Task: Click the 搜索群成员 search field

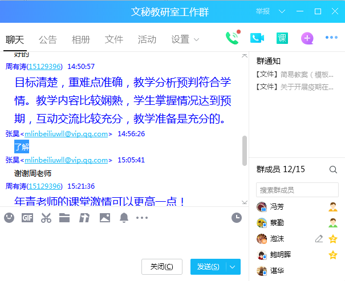Action: click(297, 190)
